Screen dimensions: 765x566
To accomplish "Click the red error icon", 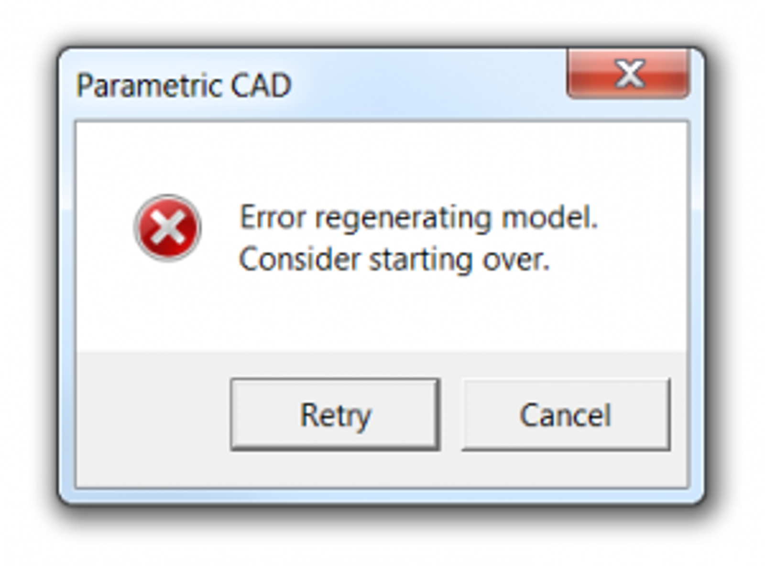I will coord(167,228).
